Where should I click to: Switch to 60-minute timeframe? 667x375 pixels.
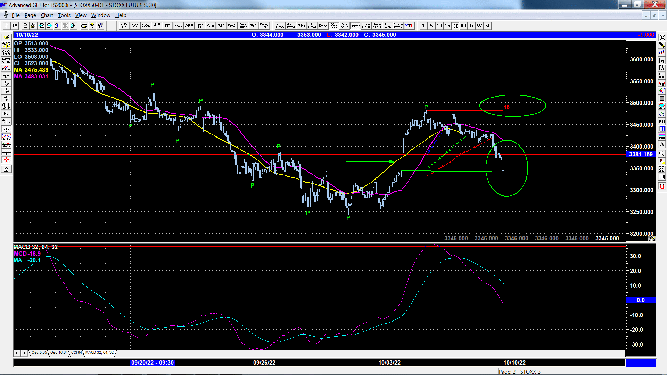[463, 26]
